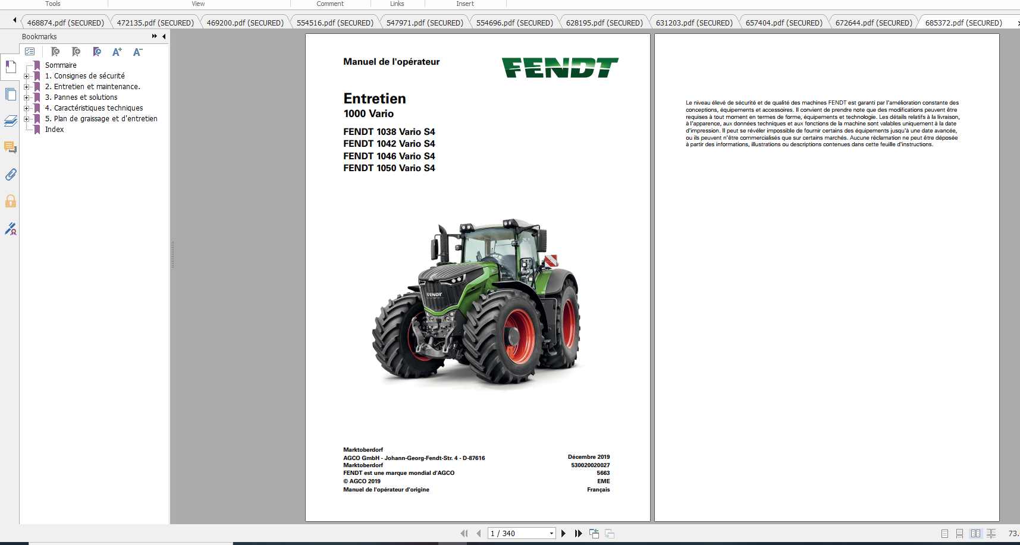This screenshot has width=1020, height=545.
Task: Click the FENDT logo on the cover page
Action: pyautogui.click(x=560, y=67)
